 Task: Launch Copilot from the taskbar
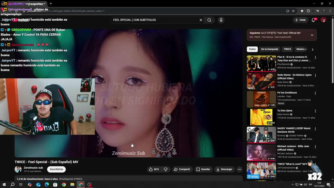click(29, 185)
